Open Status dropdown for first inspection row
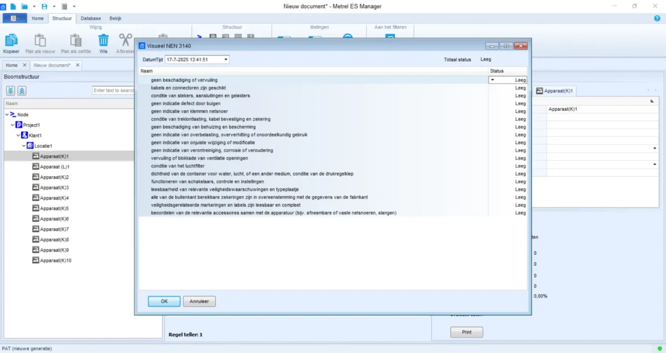Screen dimensions: 666x353 point(492,80)
